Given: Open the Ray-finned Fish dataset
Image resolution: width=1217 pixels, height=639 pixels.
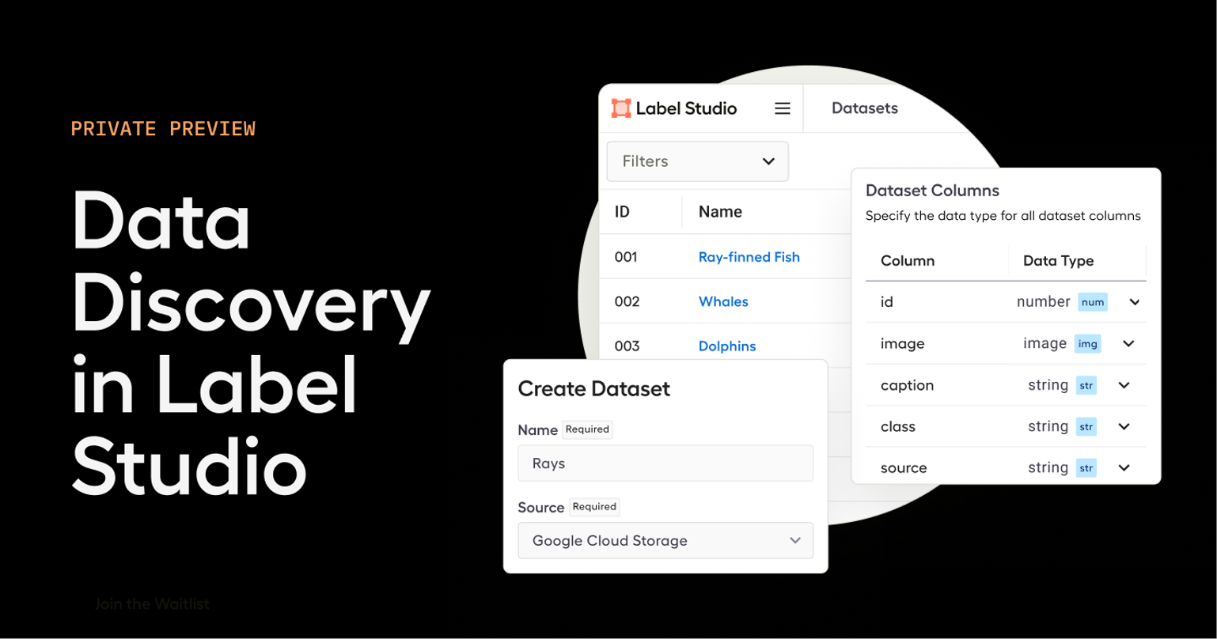Looking at the screenshot, I should point(749,257).
